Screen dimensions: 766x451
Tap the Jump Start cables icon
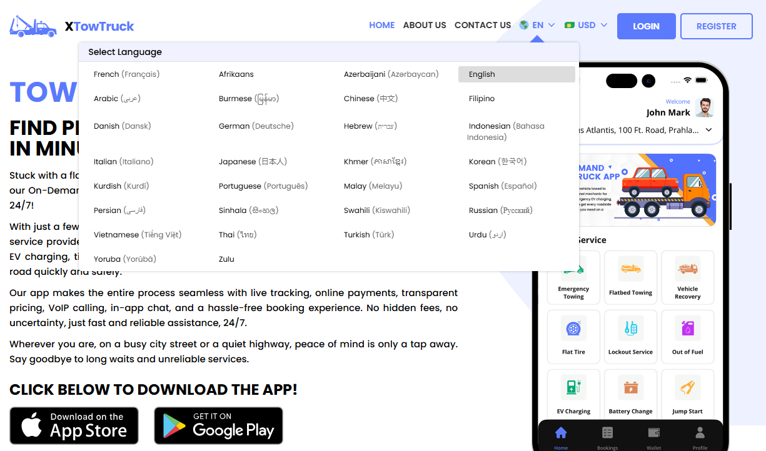[687, 388]
